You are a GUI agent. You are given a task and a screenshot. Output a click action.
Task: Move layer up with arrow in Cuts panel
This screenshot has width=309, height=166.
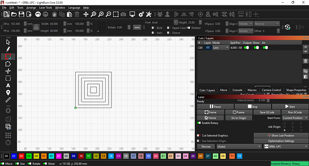pos(305,47)
